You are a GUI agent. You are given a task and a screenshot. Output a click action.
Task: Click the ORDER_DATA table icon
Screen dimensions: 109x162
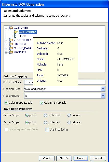tap(11, 48)
